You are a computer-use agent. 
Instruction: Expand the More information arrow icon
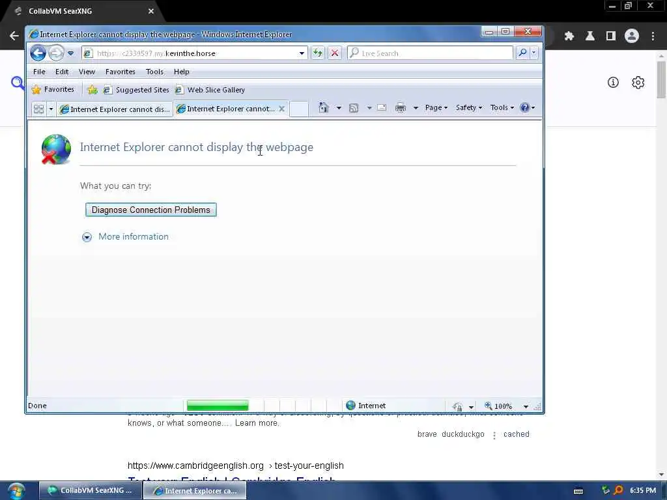[x=87, y=237]
